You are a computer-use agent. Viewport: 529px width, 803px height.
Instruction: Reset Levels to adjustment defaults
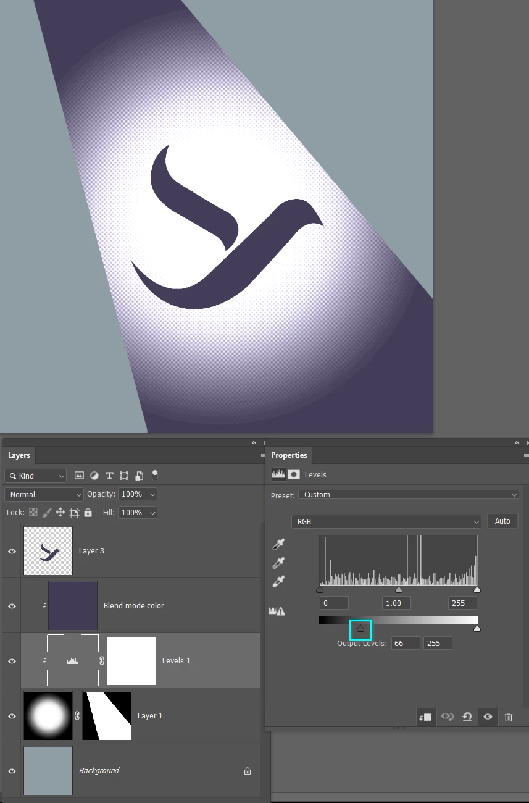point(467,717)
